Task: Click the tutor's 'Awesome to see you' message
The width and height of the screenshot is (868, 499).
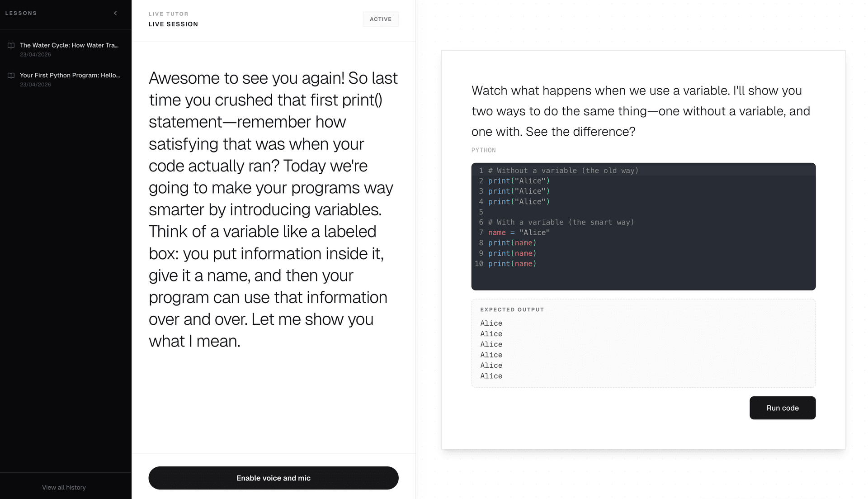Action: pos(273,209)
